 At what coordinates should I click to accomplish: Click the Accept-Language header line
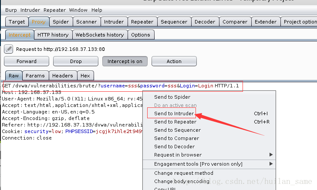pos(48,112)
